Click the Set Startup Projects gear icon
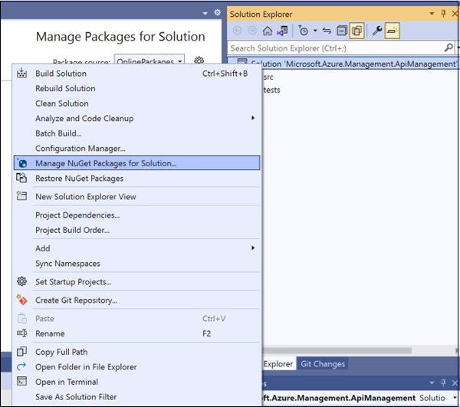 point(21,281)
